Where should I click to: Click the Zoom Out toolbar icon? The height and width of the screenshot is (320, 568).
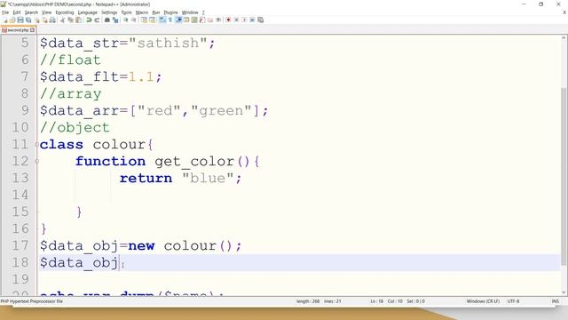[134, 20]
